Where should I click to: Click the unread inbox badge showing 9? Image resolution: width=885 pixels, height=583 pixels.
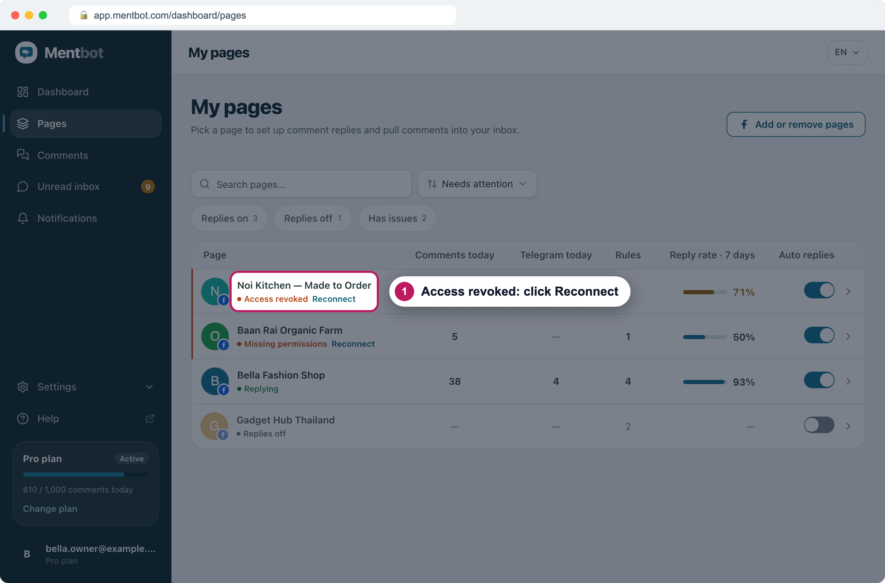click(x=148, y=187)
